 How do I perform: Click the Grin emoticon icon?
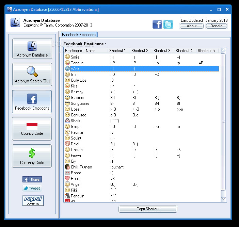(67, 74)
